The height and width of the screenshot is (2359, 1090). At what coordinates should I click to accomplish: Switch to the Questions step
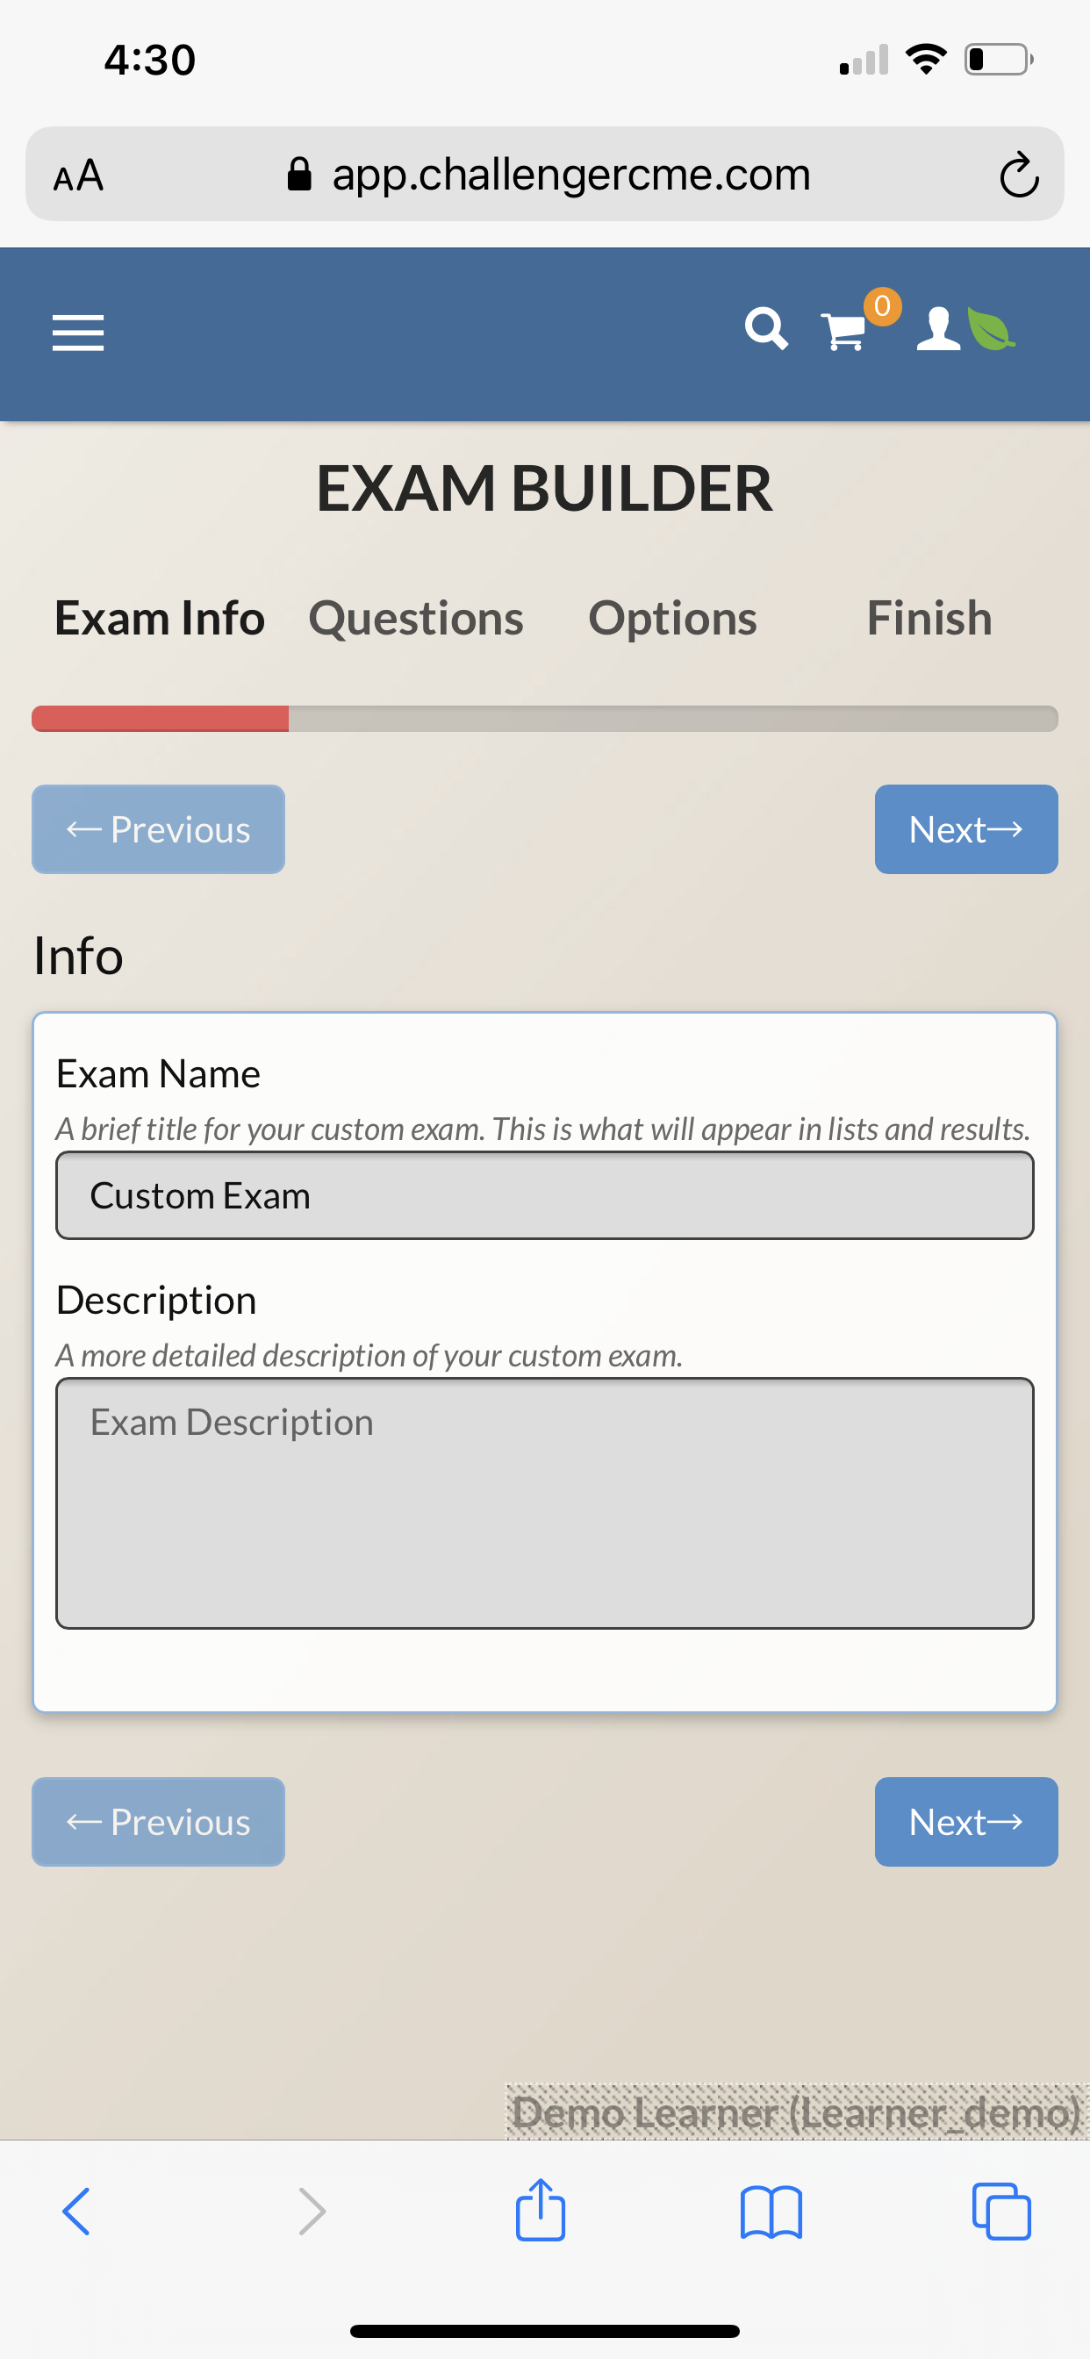(416, 618)
